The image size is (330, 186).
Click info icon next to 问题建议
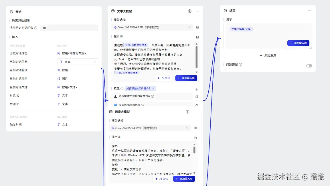pos(240,65)
